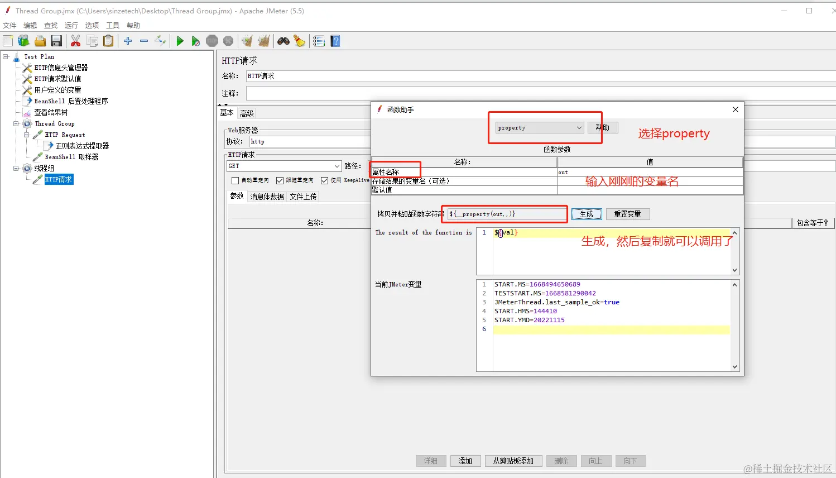Screen dimensions: 836x478
Task: Open the 查找 menu
Action: pyautogui.click(x=51, y=25)
